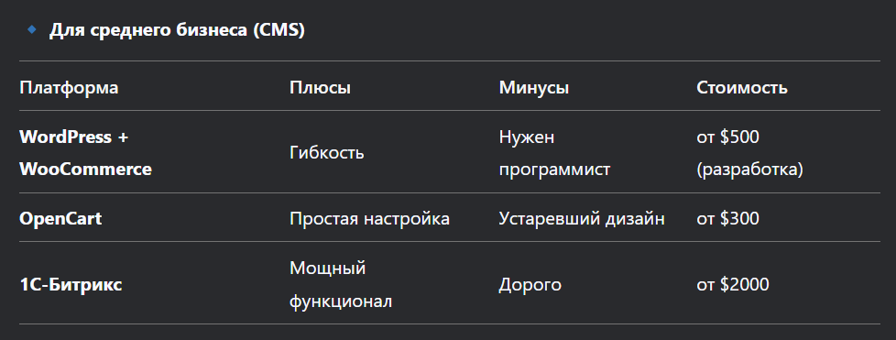Click the word 'WooCommerce' in the first row

pos(86,170)
